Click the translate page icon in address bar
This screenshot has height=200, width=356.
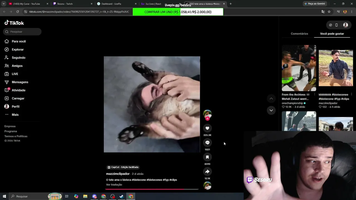click(x=323, y=12)
